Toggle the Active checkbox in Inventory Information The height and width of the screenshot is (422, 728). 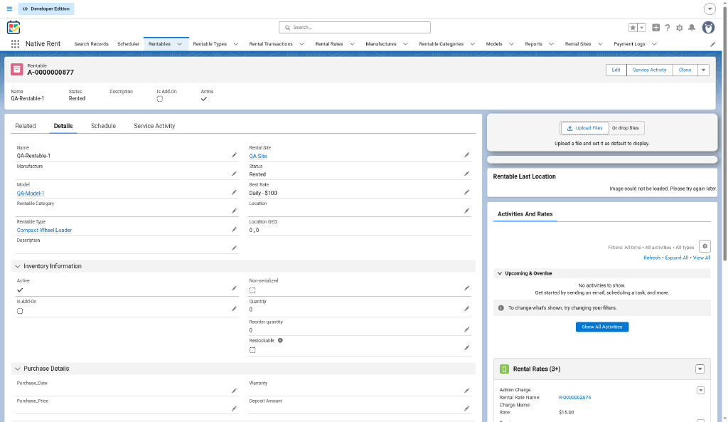pyautogui.click(x=20, y=290)
